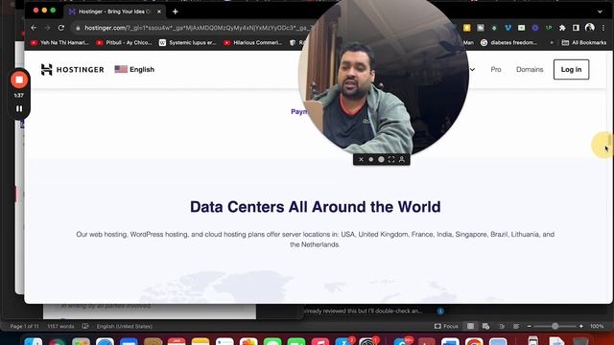The height and width of the screenshot is (345, 614).
Task: Enable Focus mode in Word
Action: [x=446, y=326]
